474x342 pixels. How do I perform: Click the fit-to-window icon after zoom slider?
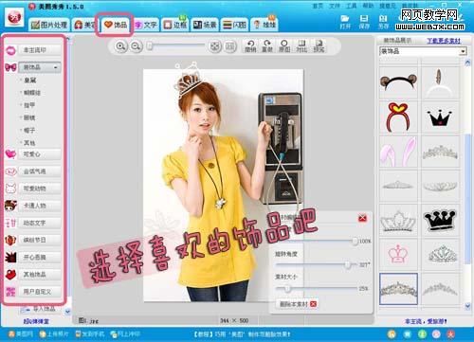[215, 46]
